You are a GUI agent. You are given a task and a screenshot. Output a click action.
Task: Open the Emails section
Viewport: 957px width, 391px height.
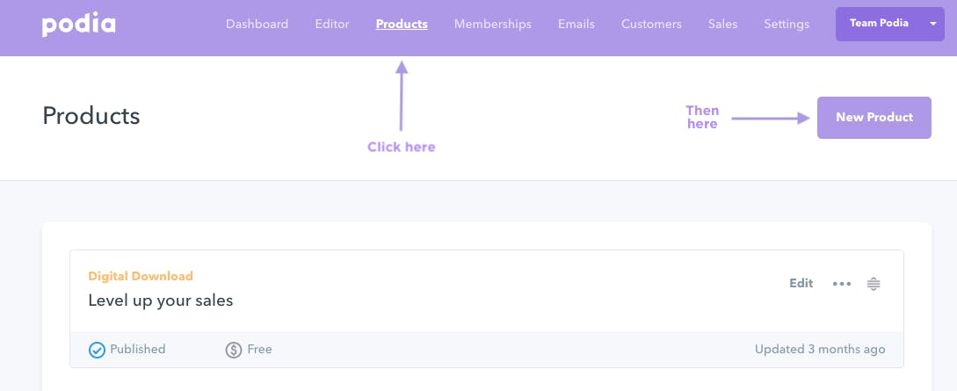(576, 25)
